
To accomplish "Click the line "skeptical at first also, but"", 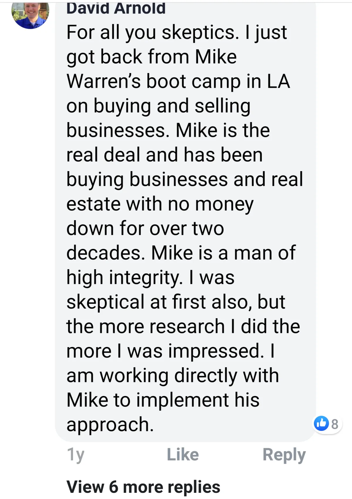I will click(x=176, y=302).
